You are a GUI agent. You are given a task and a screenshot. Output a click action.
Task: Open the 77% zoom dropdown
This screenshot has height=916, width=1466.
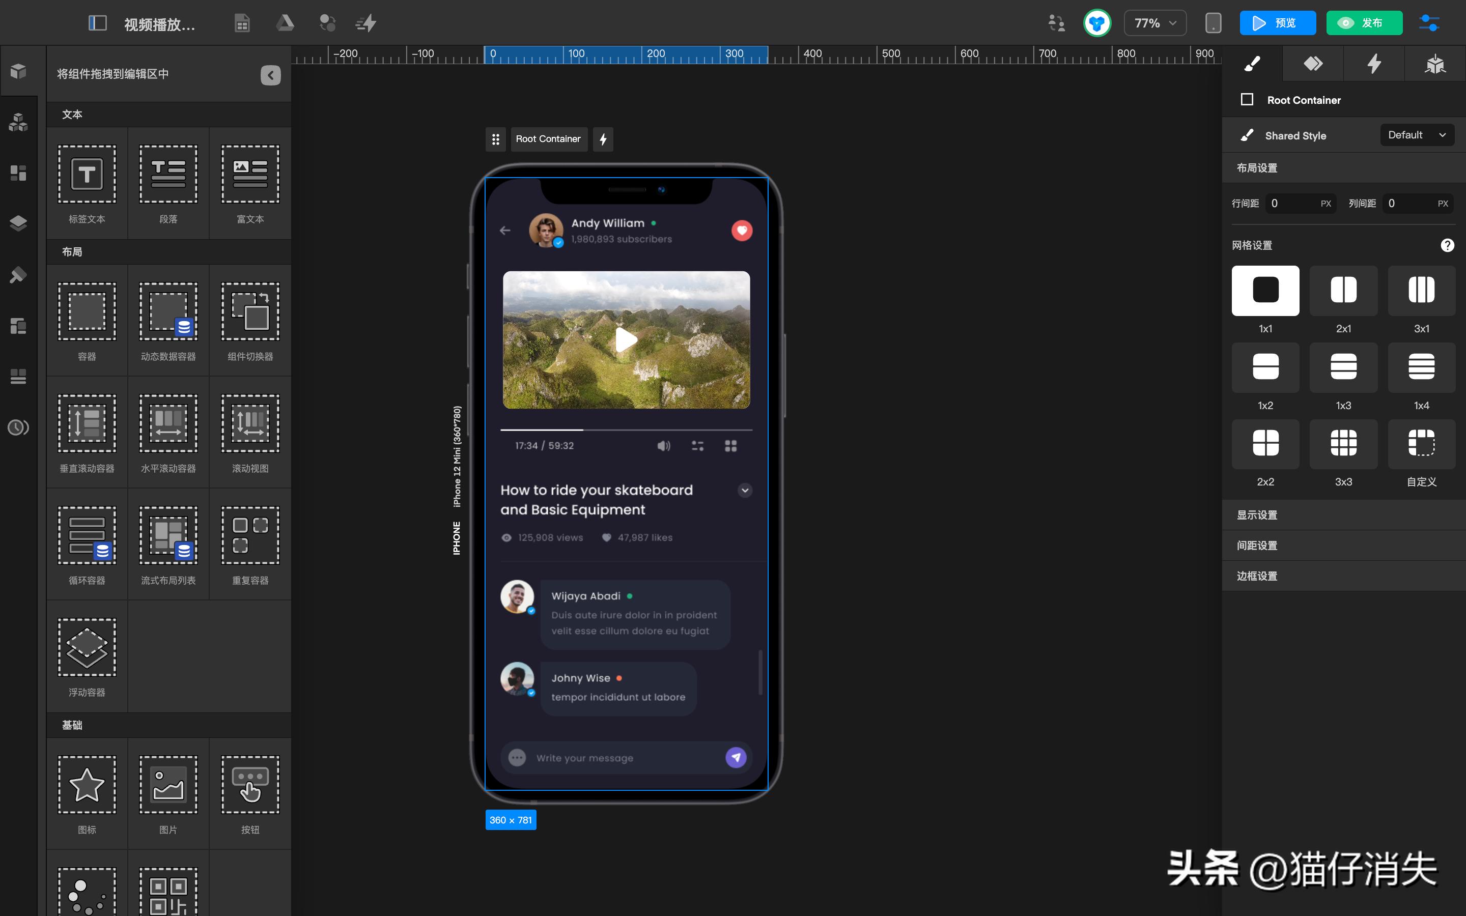point(1154,23)
